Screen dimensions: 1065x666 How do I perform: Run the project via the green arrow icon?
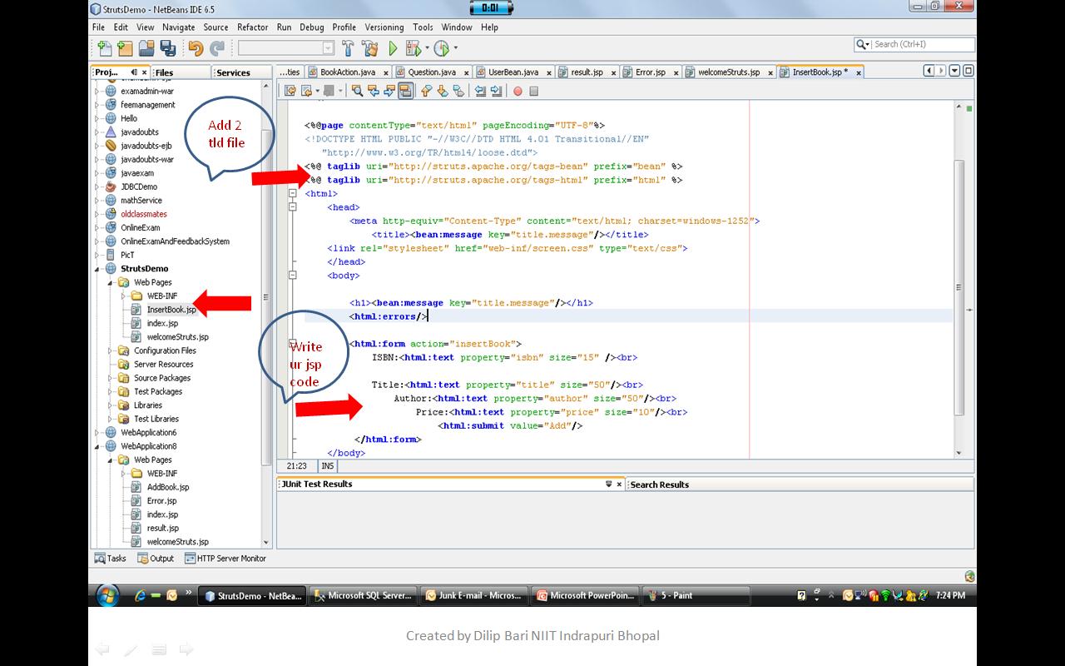point(391,46)
